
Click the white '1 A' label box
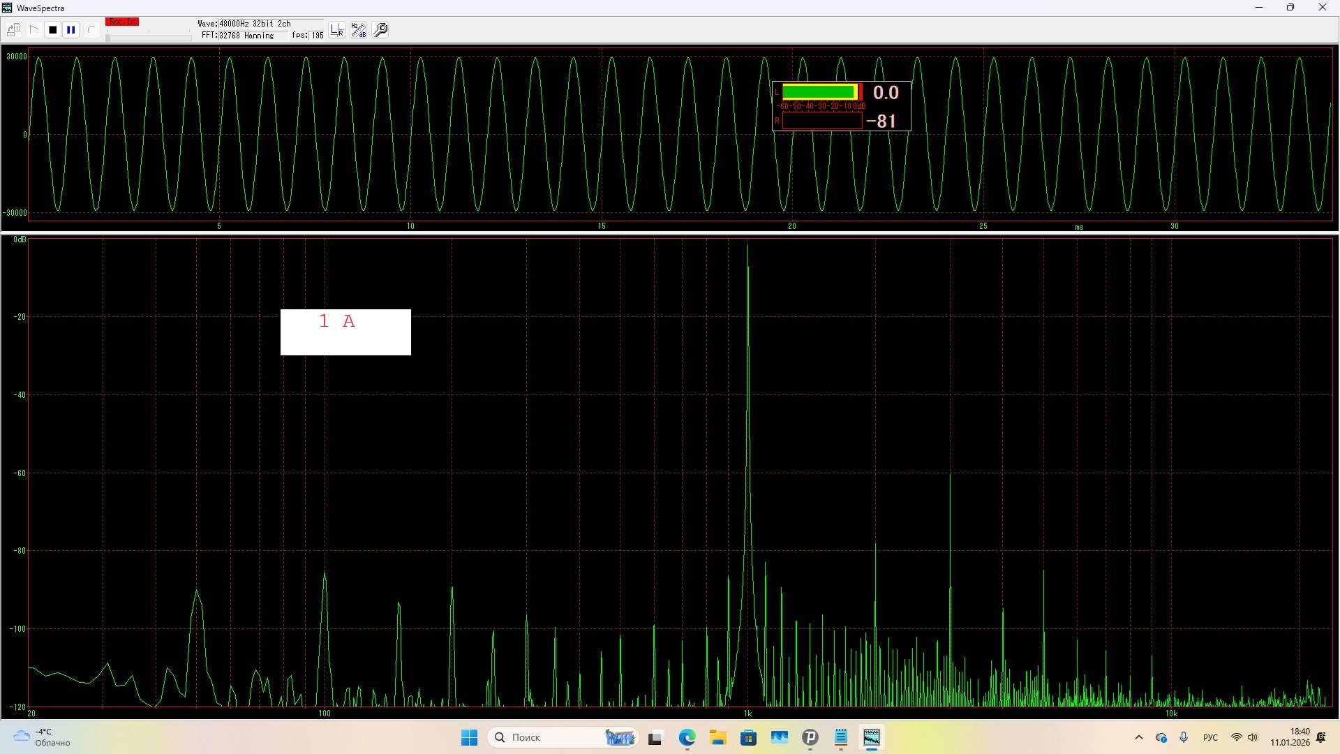(345, 332)
